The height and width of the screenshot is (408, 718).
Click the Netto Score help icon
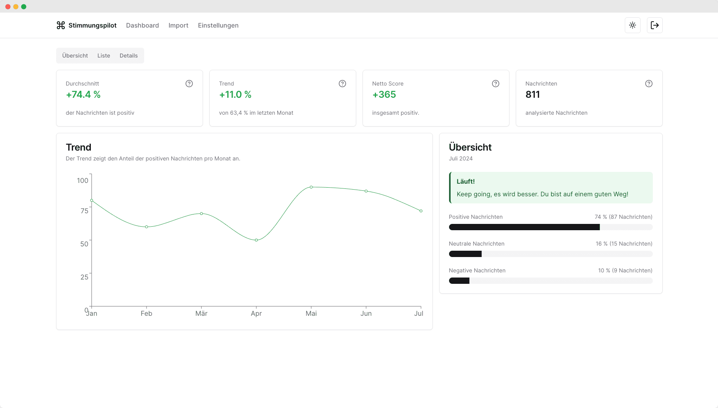tap(496, 84)
